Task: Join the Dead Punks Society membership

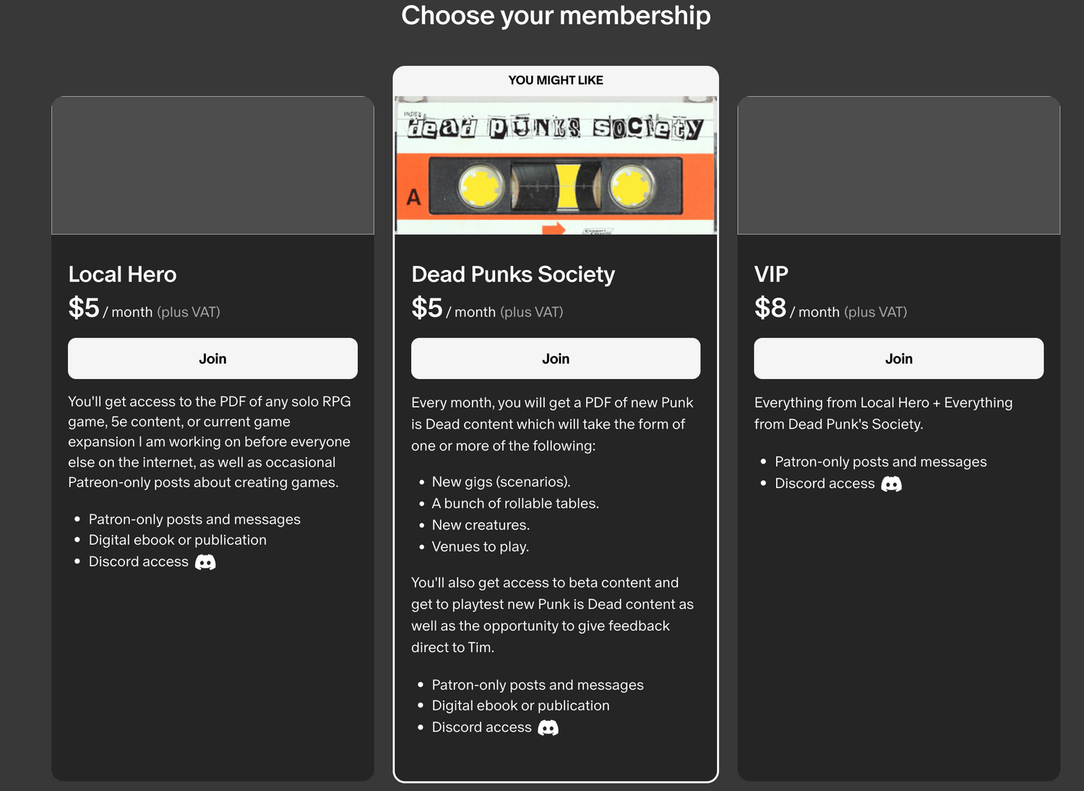Action: pyautogui.click(x=556, y=358)
